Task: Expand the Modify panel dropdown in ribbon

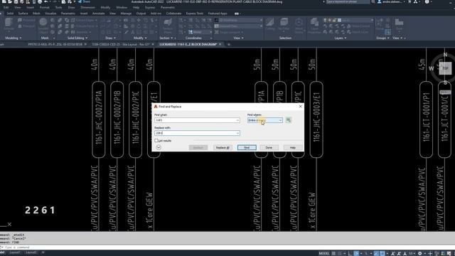Action: click(x=140, y=38)
